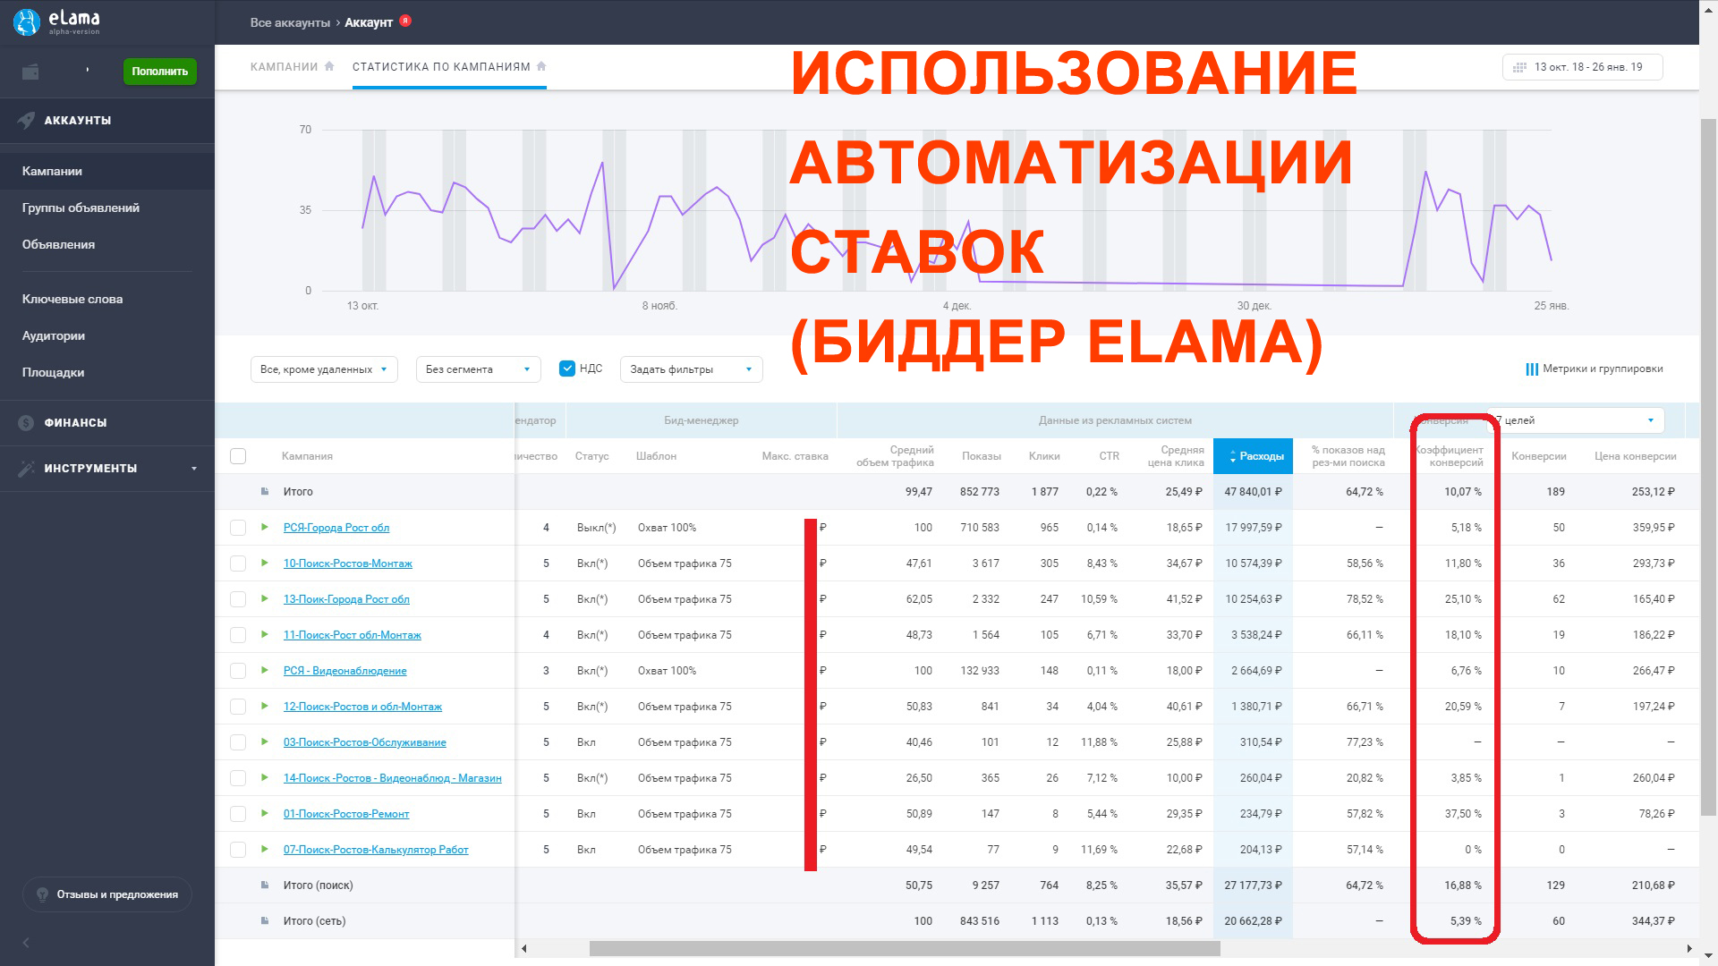Sort by Расходы column
The image size is (1718, 966).
(1253, 456)
